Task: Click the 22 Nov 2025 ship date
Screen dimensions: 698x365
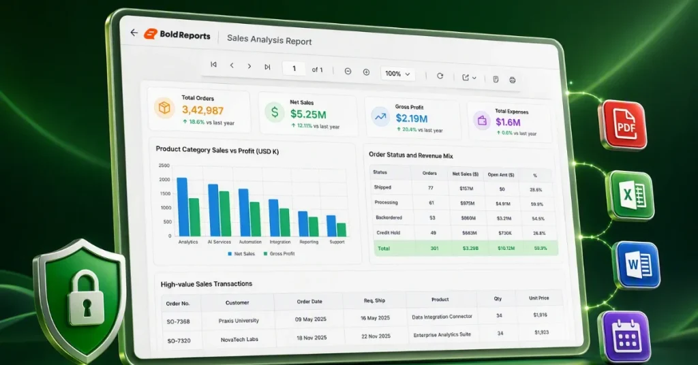Action: (x=376, y=336)
